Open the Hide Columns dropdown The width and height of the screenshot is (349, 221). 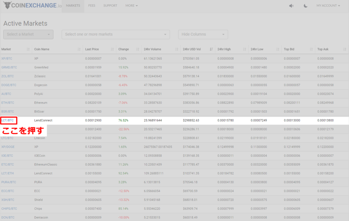[203, 34]
